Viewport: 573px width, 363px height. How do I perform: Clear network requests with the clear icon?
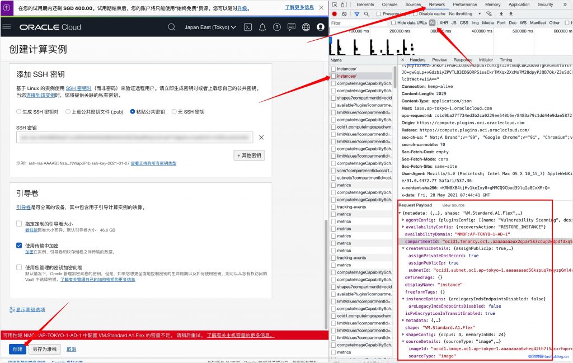click(344, 13)
